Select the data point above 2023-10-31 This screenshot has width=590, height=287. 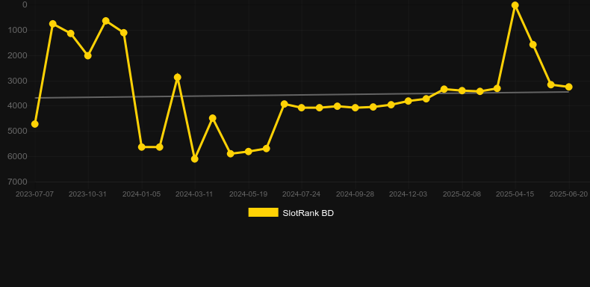pos(87,55)
